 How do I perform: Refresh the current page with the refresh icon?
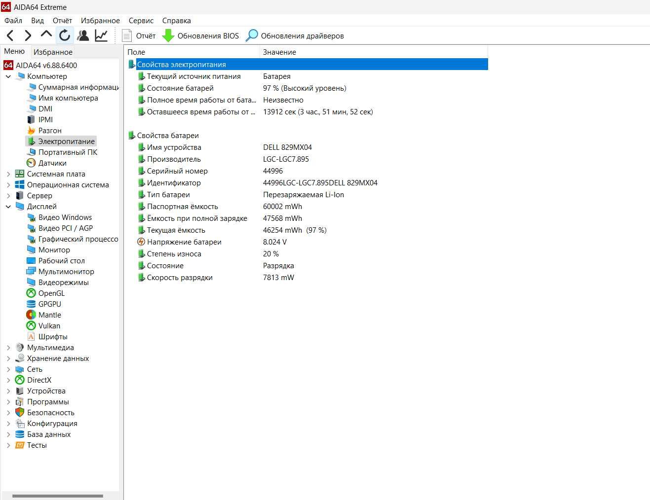point(65,36)
